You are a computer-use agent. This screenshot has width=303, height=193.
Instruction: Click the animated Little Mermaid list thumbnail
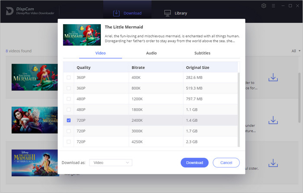[35, 77]
